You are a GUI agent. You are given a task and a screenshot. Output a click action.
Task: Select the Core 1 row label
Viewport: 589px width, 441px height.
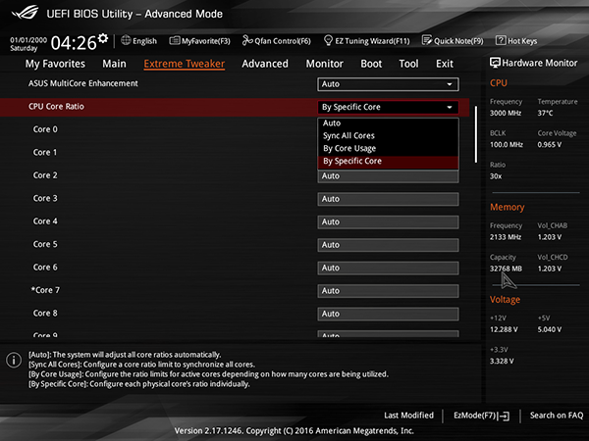tap(45, 152)
